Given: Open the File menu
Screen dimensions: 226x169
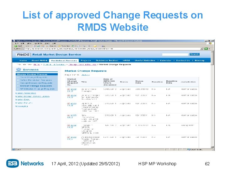Looking at the screenshot, I should [x=17, y=43].
